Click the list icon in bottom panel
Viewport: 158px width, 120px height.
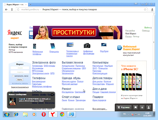pos(142,108)
